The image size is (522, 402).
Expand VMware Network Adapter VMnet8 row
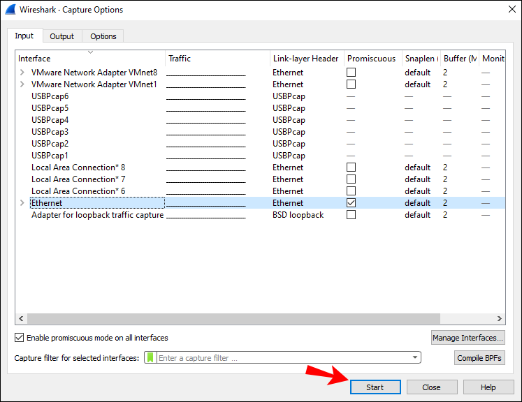(x=22, y=72)
